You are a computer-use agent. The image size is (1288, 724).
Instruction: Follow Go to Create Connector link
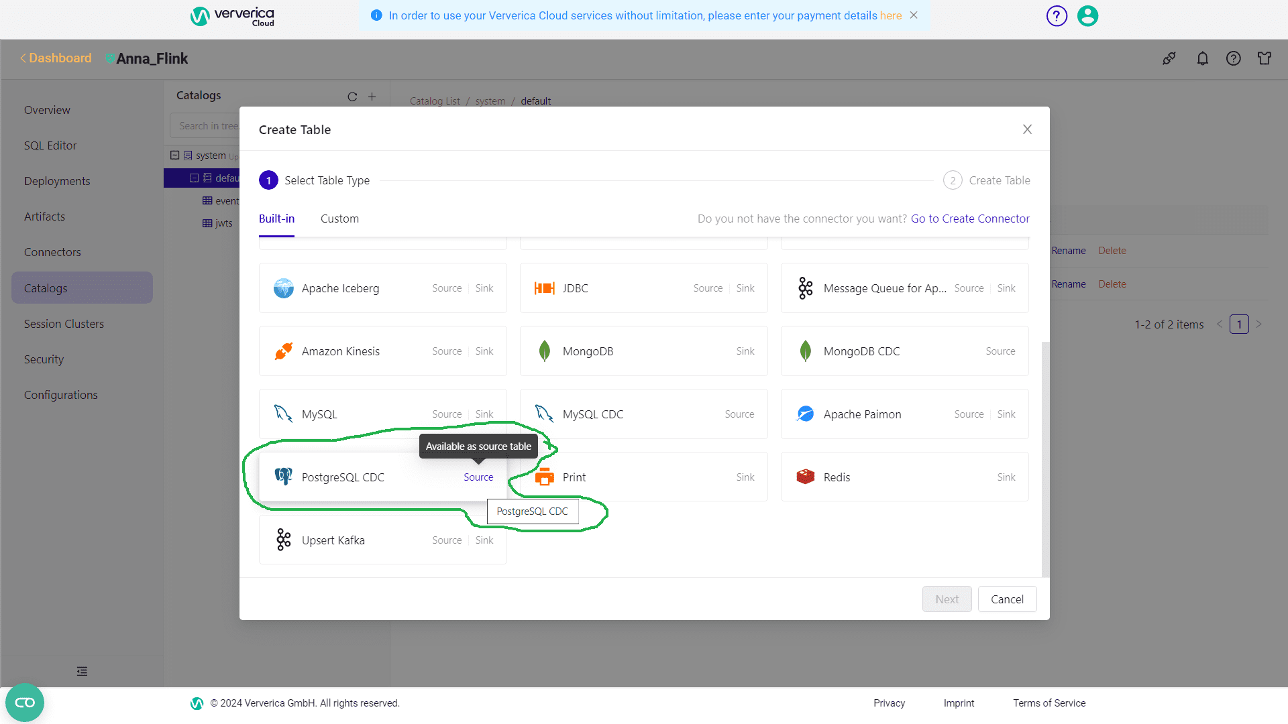970,219
